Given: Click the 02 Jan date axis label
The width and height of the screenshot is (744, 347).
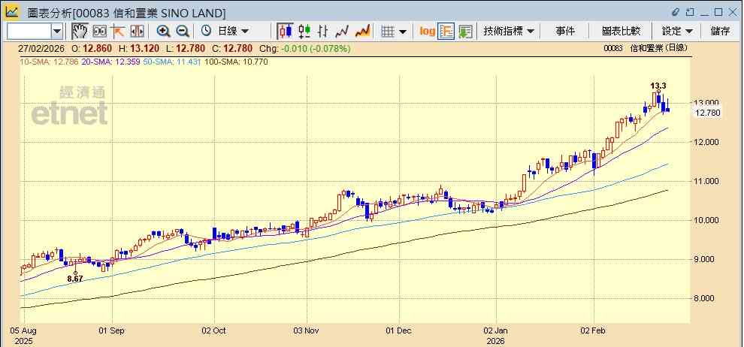Looking at the screenshot, I should click(496, 331).
